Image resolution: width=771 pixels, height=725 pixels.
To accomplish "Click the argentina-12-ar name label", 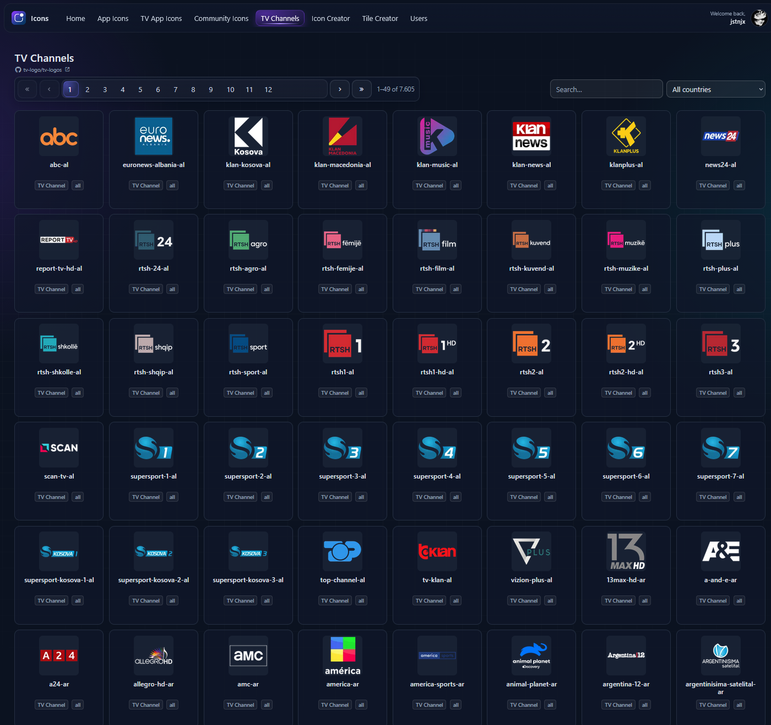I will (626, 684).
